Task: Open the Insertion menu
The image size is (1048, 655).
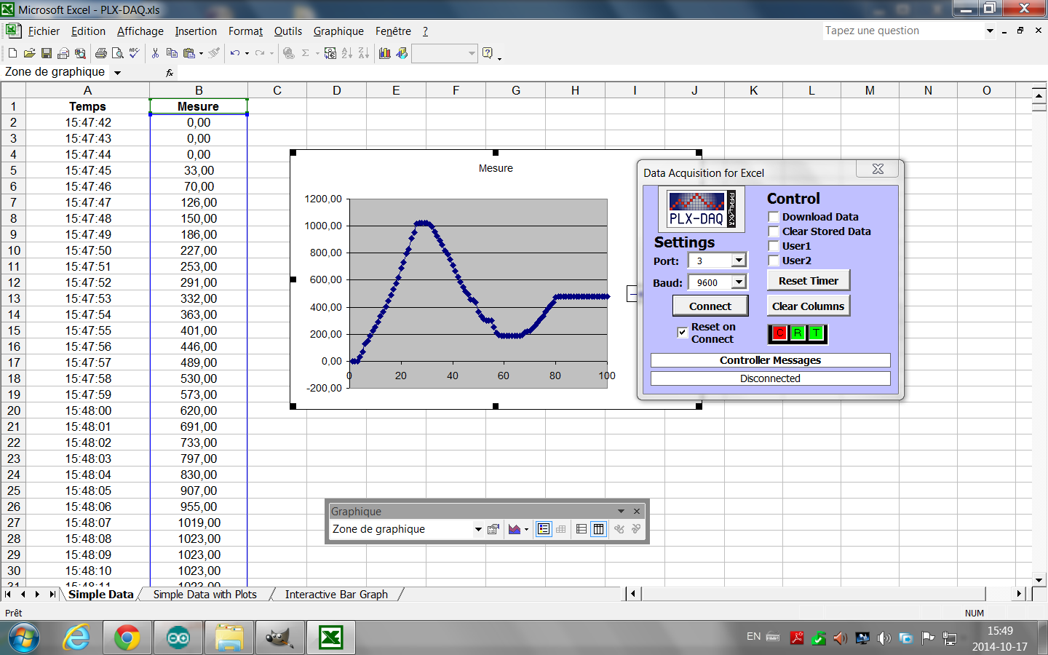Action: pos(196,31)
